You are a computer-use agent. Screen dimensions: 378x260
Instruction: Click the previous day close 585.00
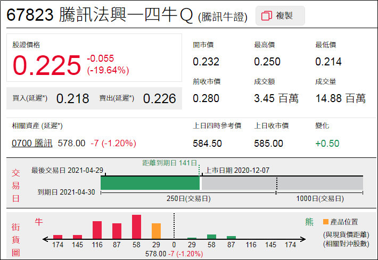pyautogui.click(x=268, y=144)
